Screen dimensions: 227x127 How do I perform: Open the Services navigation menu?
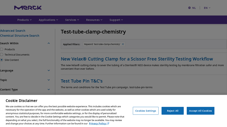tap(72, 20)
